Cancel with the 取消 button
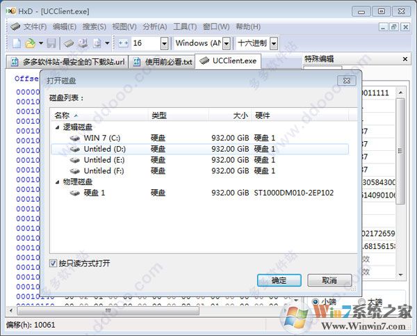417x336 pixels. [329, 280]
